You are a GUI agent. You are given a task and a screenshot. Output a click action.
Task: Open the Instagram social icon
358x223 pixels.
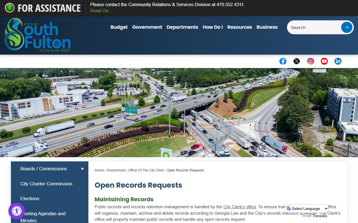pyautogui.click(x=310, y=61)
